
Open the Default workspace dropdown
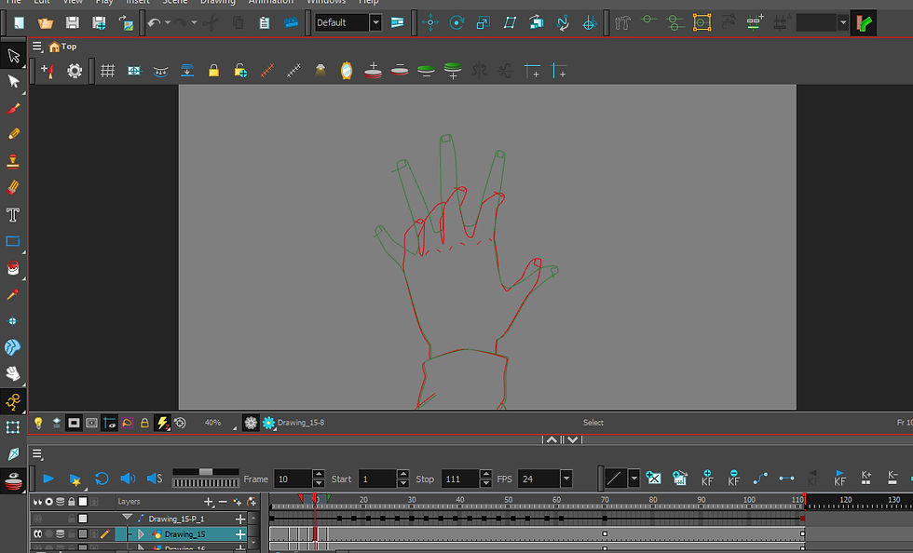376,22
